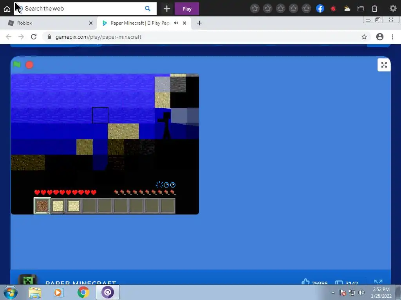Click the gamepix.com address bar
The image size is (401, 300).
(206, 37)
